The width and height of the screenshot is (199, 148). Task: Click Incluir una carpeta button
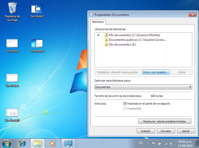coord(156,72)
